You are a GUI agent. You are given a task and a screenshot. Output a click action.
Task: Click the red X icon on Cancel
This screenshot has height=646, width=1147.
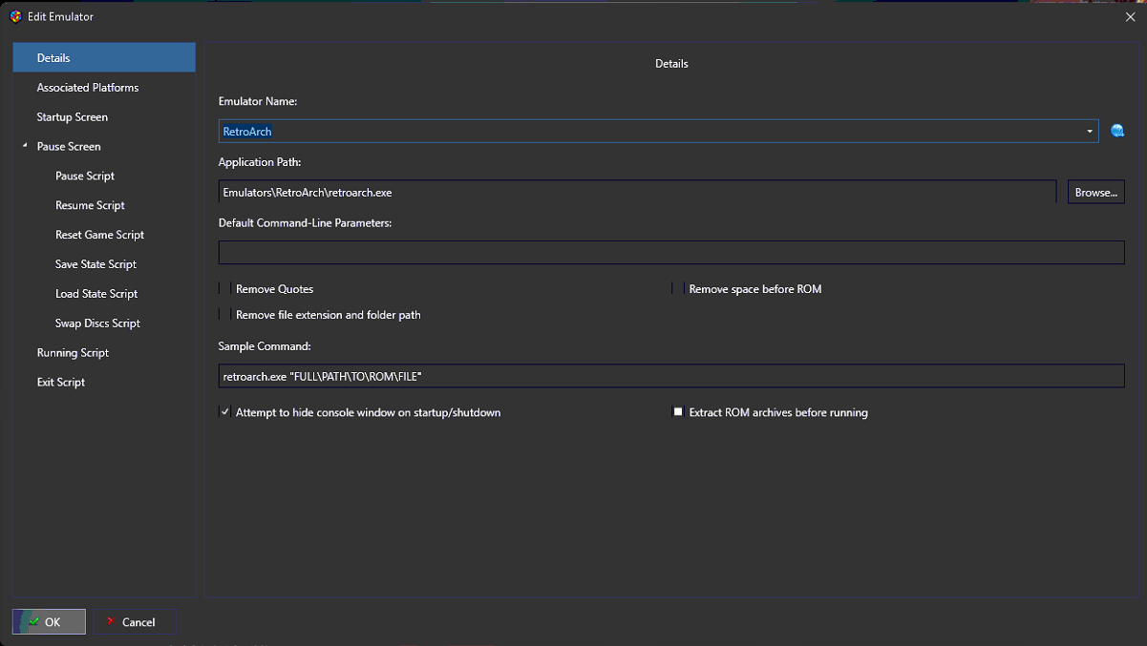click(x=111, y=622)
